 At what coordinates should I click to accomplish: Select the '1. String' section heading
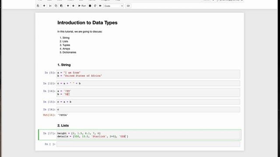click(x=64, y=65)
